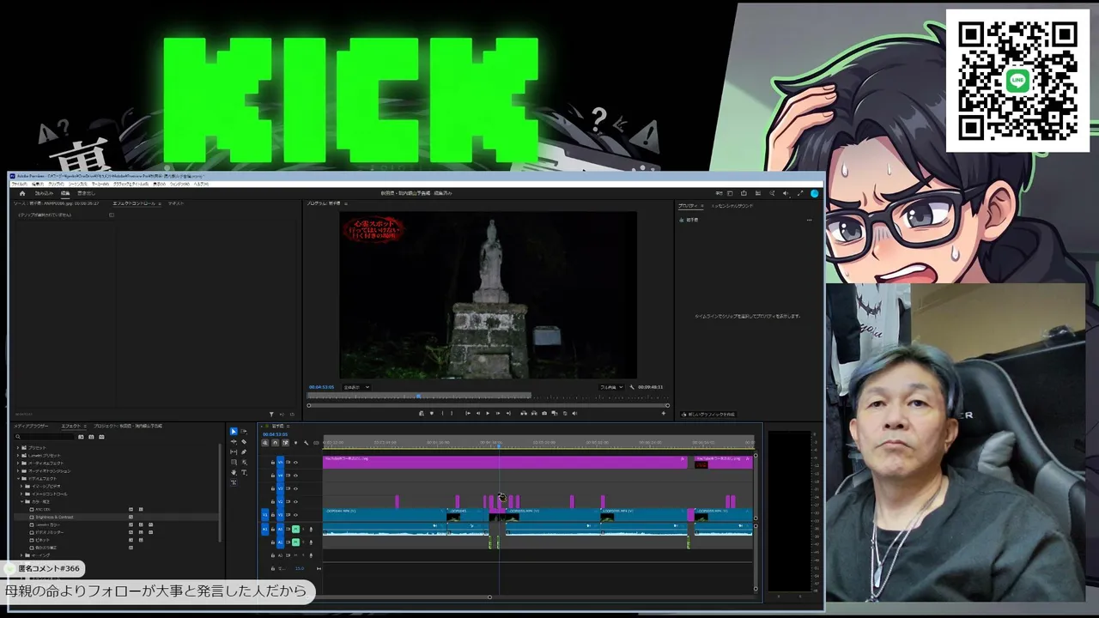Image resolution: width=1099 pixels, height=618 pixels.
Task: Go to In point in program monitor
Action: coord(468,413)
